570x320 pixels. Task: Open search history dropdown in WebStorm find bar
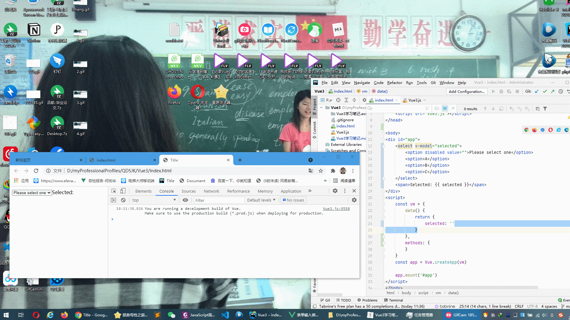point(370,108)
